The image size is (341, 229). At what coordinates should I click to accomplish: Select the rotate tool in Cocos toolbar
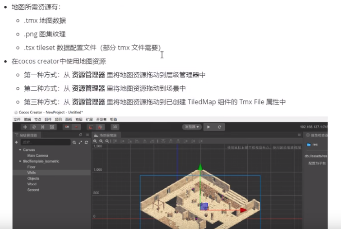34,127
